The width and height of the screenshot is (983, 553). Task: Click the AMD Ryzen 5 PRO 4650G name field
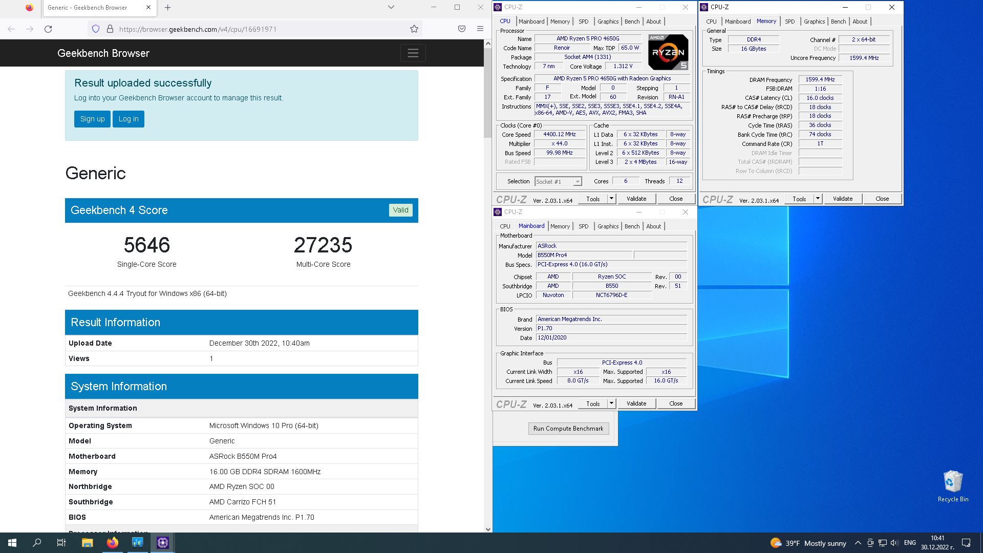(x=588, y=38)
